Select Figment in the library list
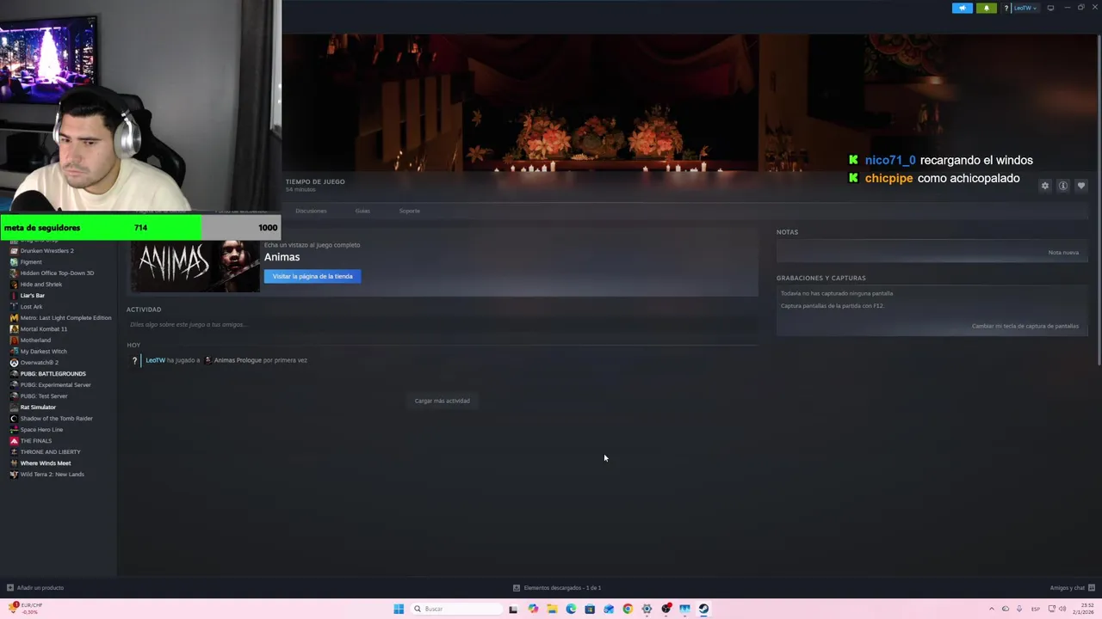Screen dimensions: 1102x619 coord(31,262)
